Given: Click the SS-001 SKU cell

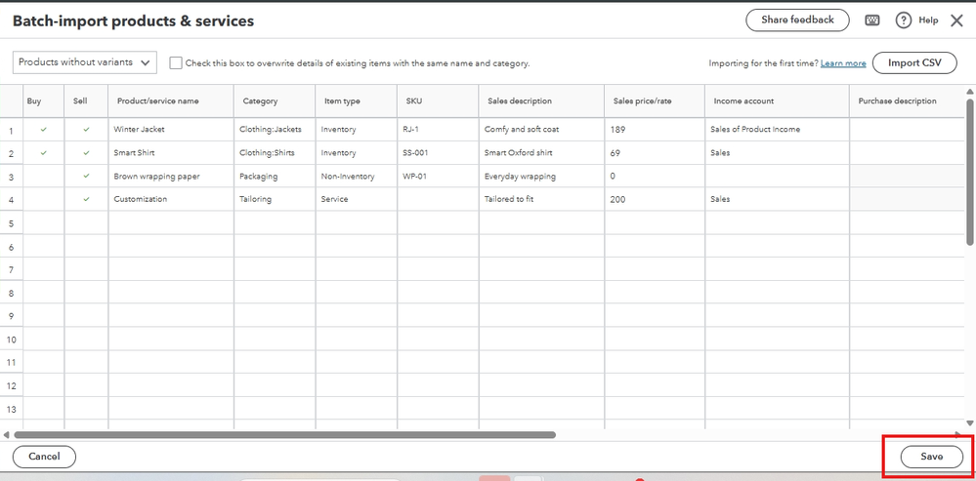Looking at the screenshot, I should pos(438,153).
